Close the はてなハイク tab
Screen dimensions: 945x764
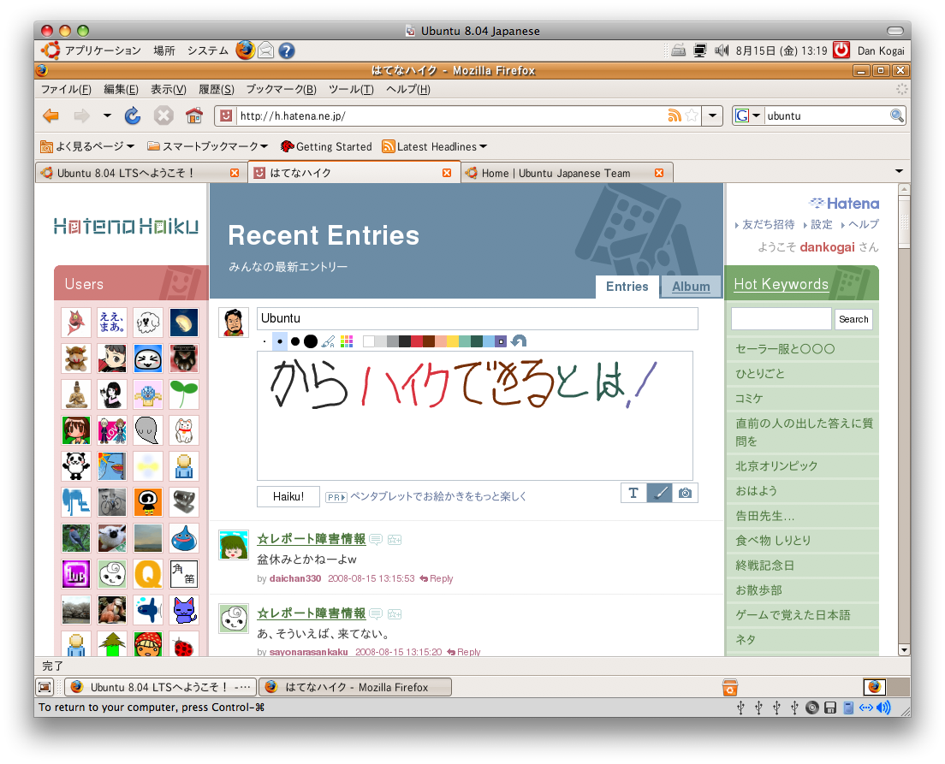pyautogui.click(x=447, y=173)
